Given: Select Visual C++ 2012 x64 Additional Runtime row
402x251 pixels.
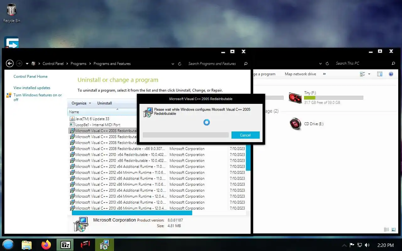Looking at the screenshot, I should coord(157,167).
